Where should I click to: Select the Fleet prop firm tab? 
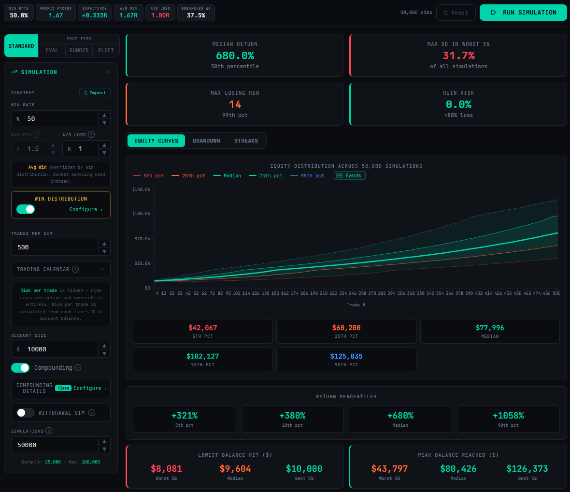(106, 50)
